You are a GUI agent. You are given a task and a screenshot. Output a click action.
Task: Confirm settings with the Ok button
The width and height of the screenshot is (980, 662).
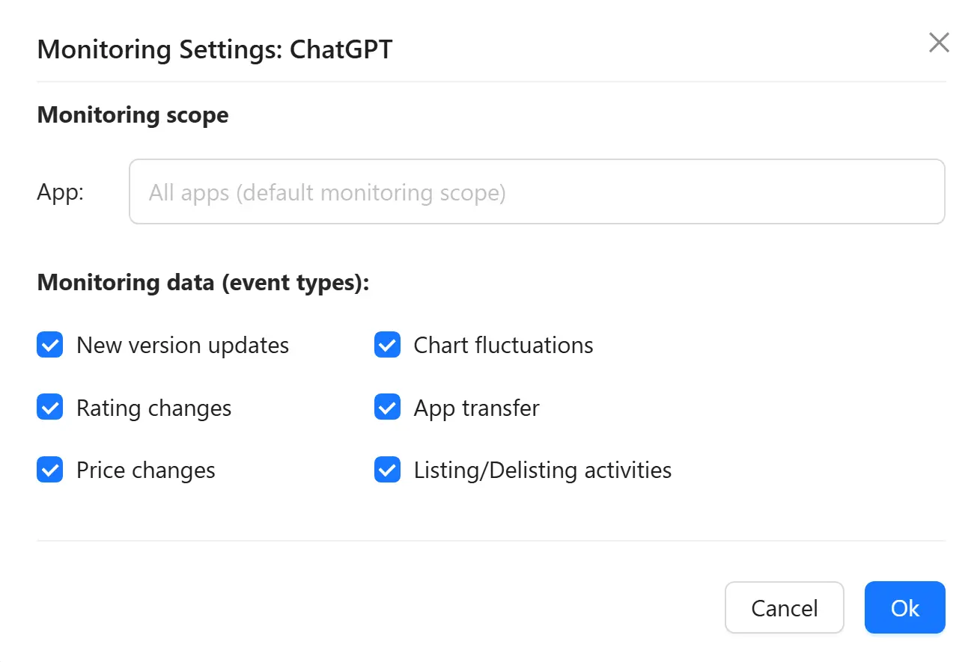(x=904, y=607)
